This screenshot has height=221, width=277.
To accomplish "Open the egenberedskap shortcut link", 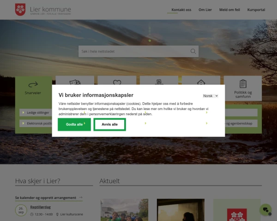I will (241, 123).
